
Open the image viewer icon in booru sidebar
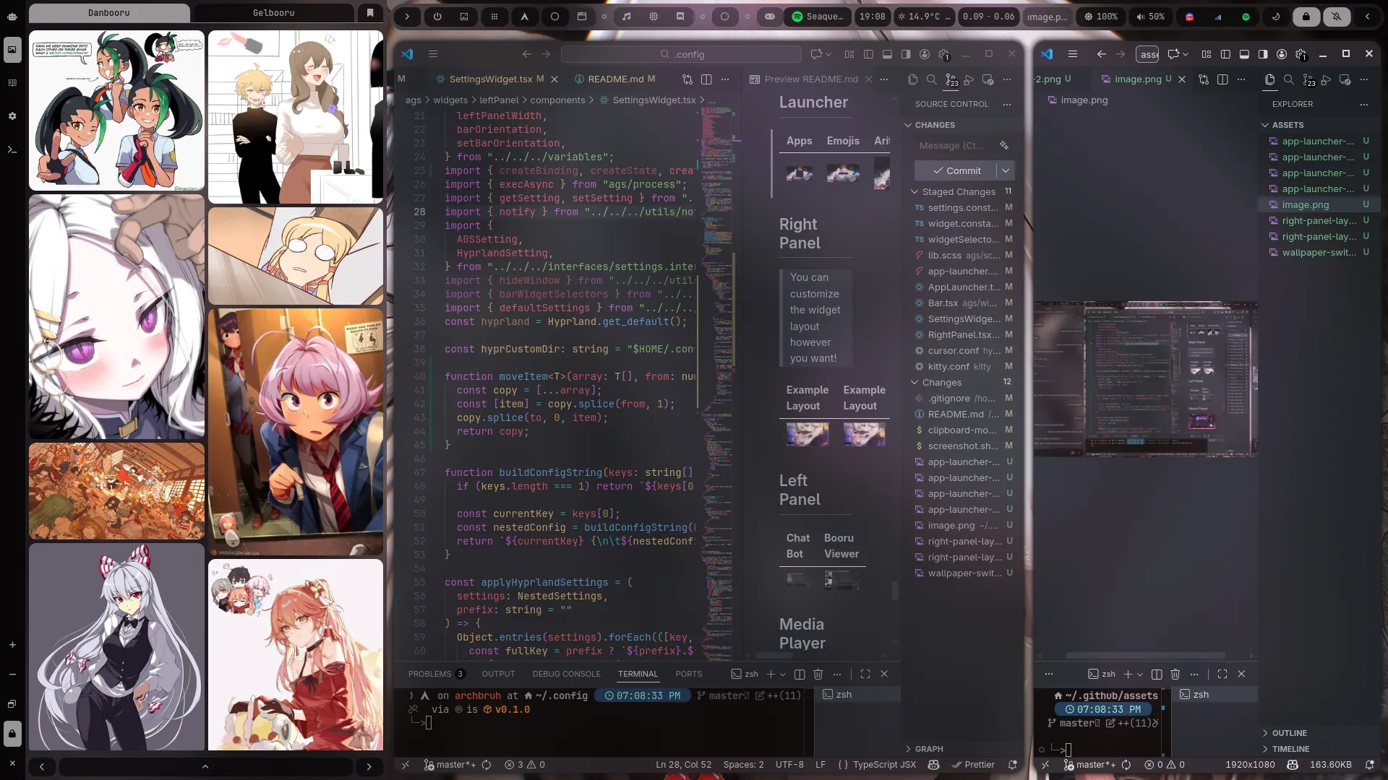point(12,50)
